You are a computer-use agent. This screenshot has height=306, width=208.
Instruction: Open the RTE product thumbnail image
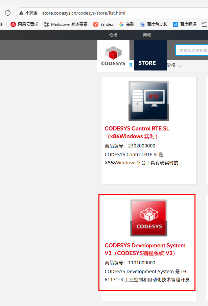pos(149,101)
